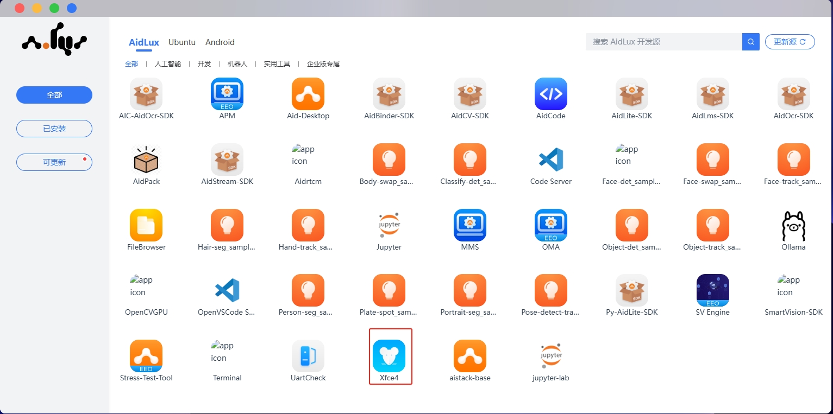Show updatable apps via 可更新 button
Screen dimensions: 833x414
point(54,162)
